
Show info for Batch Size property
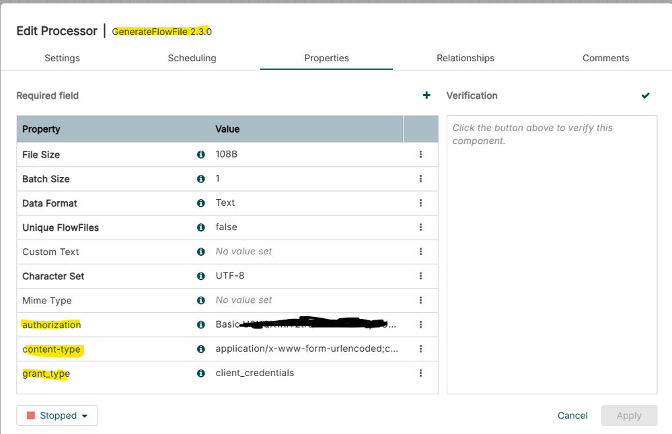click(x=200, y=179)
